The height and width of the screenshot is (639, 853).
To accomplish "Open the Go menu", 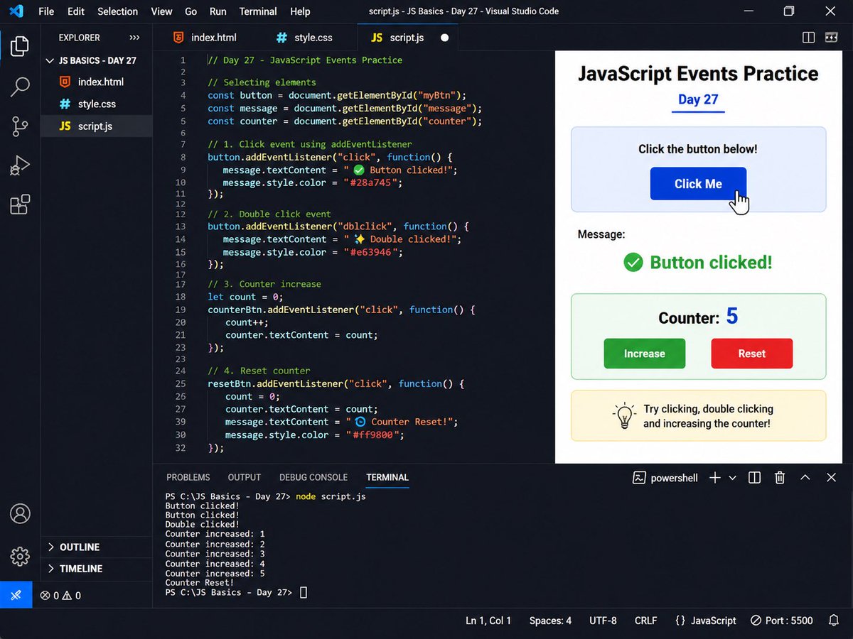I will coord(191,11).
